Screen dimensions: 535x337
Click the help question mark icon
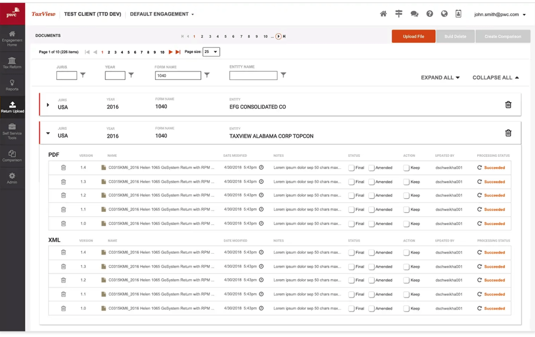click(430, 14)
